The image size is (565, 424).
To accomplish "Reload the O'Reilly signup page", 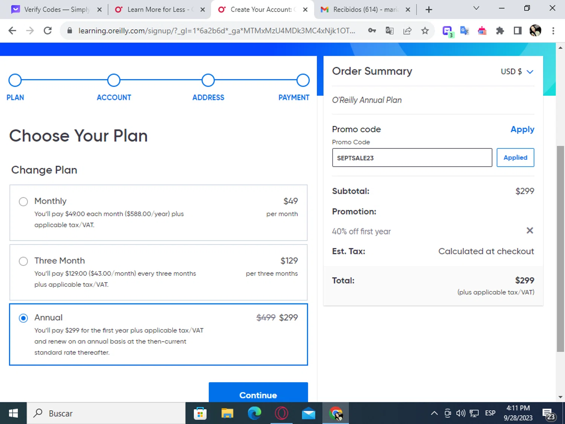I will coord(47,31).
